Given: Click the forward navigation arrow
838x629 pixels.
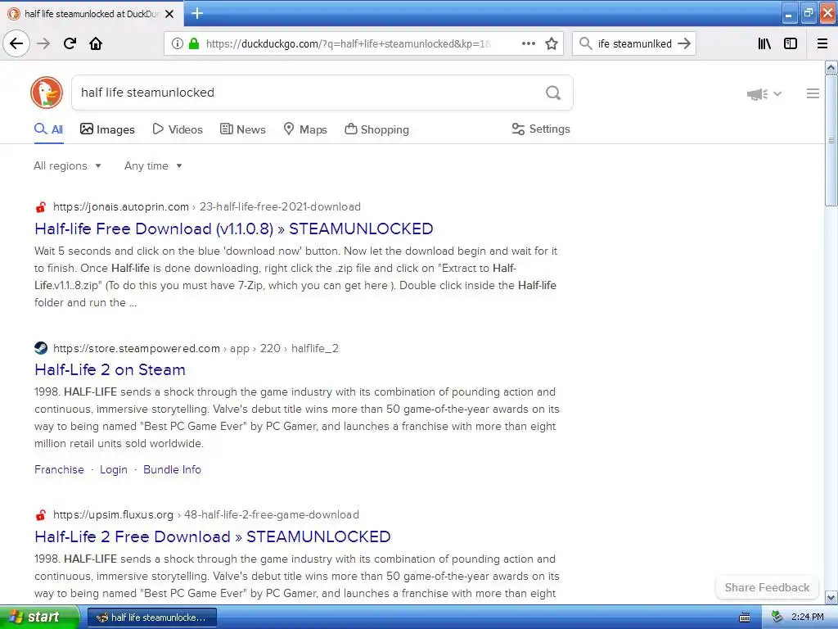Looking at the screenshot, I should tap(44, 43).
